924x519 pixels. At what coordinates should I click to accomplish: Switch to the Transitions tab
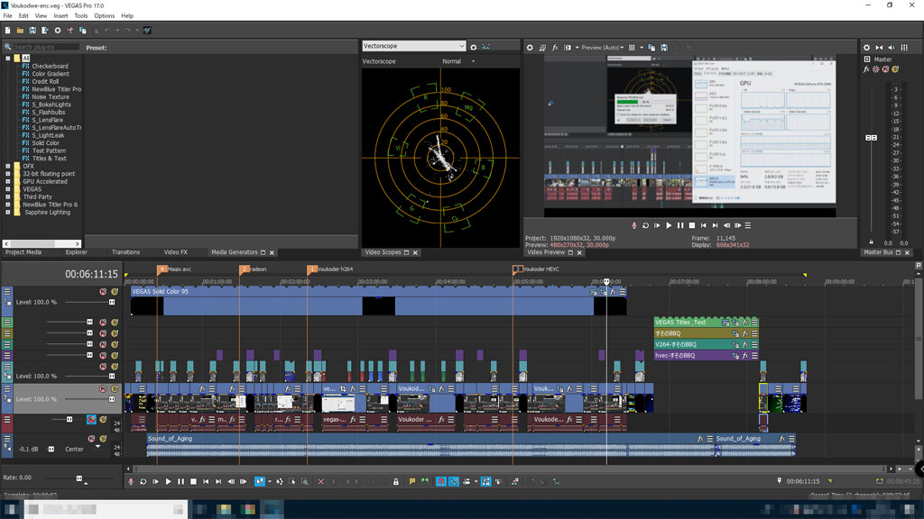125,252
